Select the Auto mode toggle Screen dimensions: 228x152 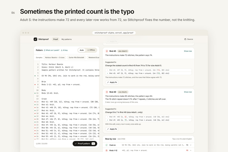(x=82, y=50)
